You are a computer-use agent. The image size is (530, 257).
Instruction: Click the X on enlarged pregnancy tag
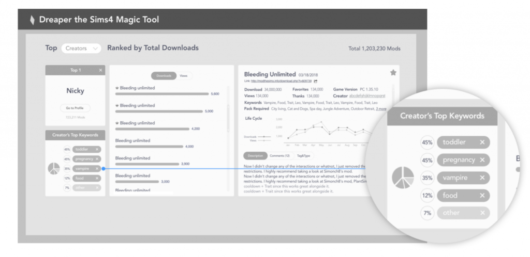click(x=482, y=160)
